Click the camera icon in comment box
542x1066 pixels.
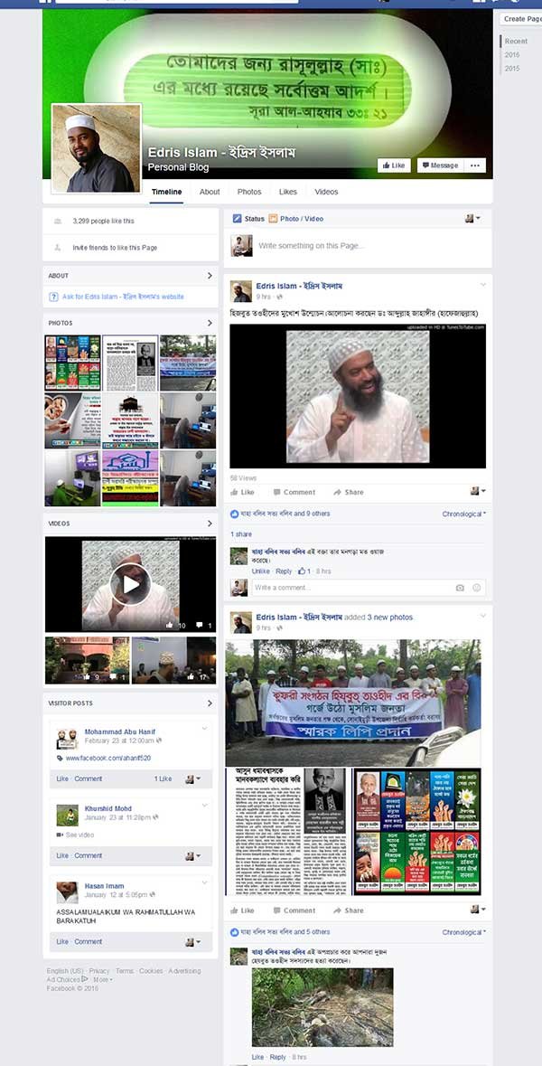click(460, 588)
